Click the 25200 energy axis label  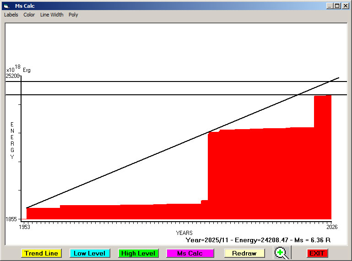tap(12, 76)
